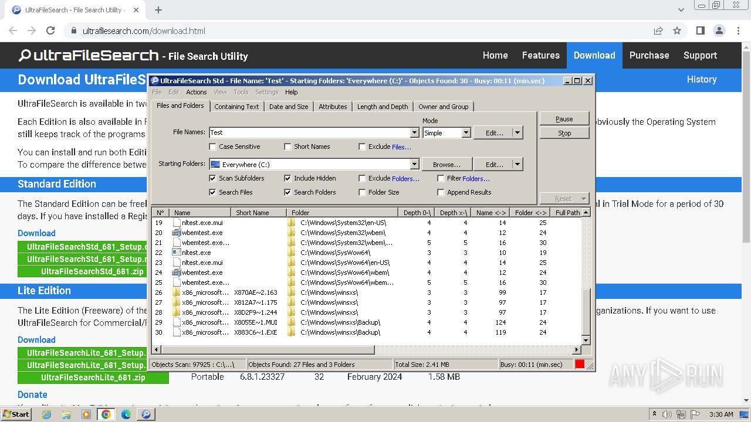Image resolution: width=751 pixels, height=422 pixels.
Task: Uncheck Include Hidden
Action: coord(287,178)
